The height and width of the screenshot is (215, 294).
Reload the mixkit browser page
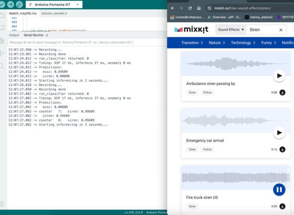pyautogui.click(x=190, y=8)
